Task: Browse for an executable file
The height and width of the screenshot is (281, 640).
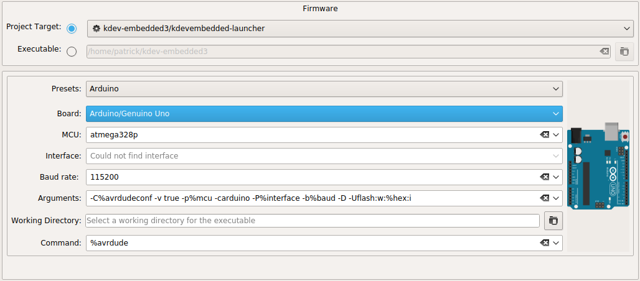Action: (x=624, y=52)
